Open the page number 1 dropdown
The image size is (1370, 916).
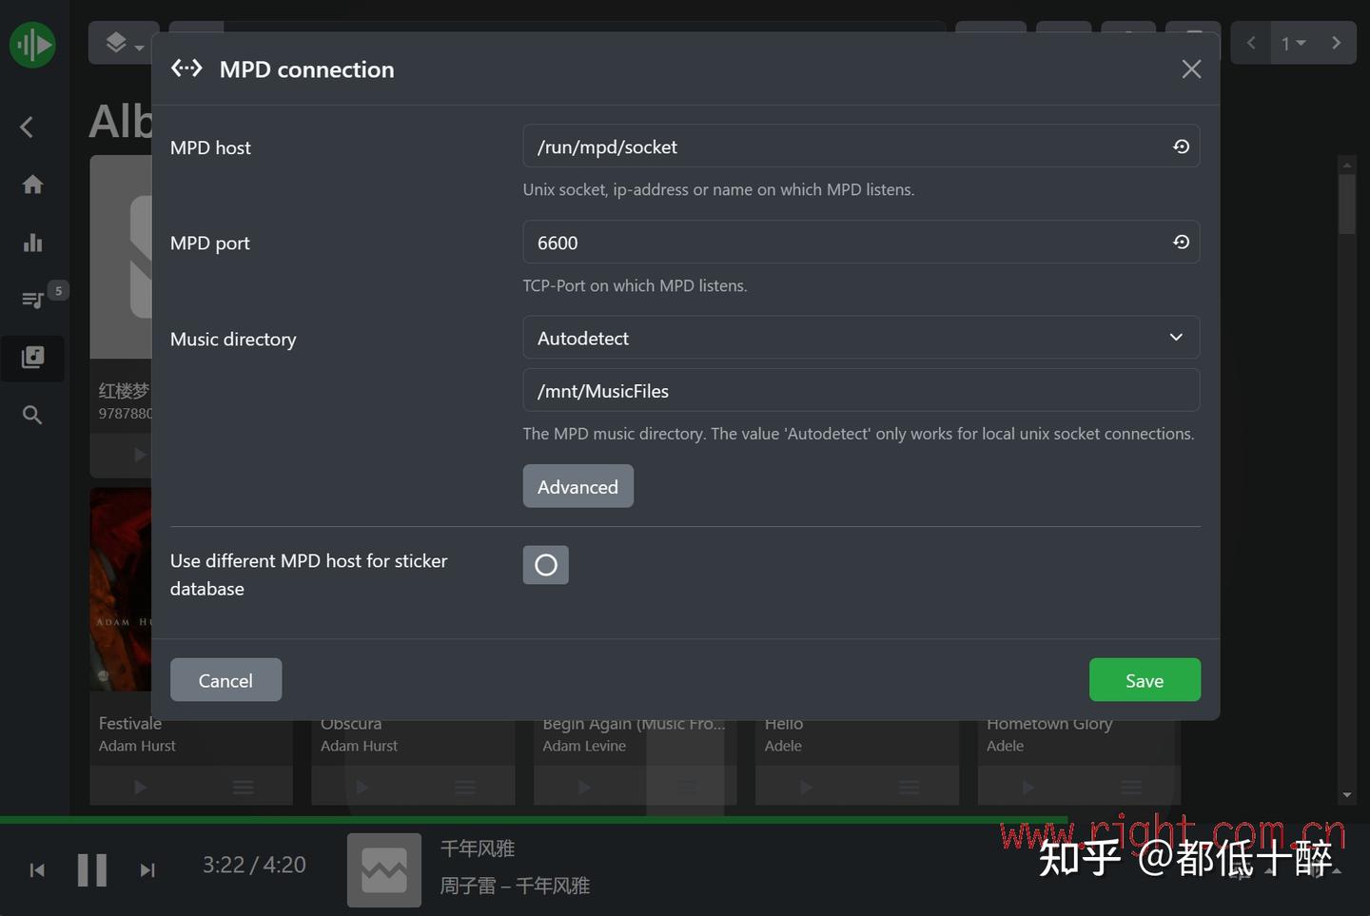pyautogui.click(x=1293, y=43)
